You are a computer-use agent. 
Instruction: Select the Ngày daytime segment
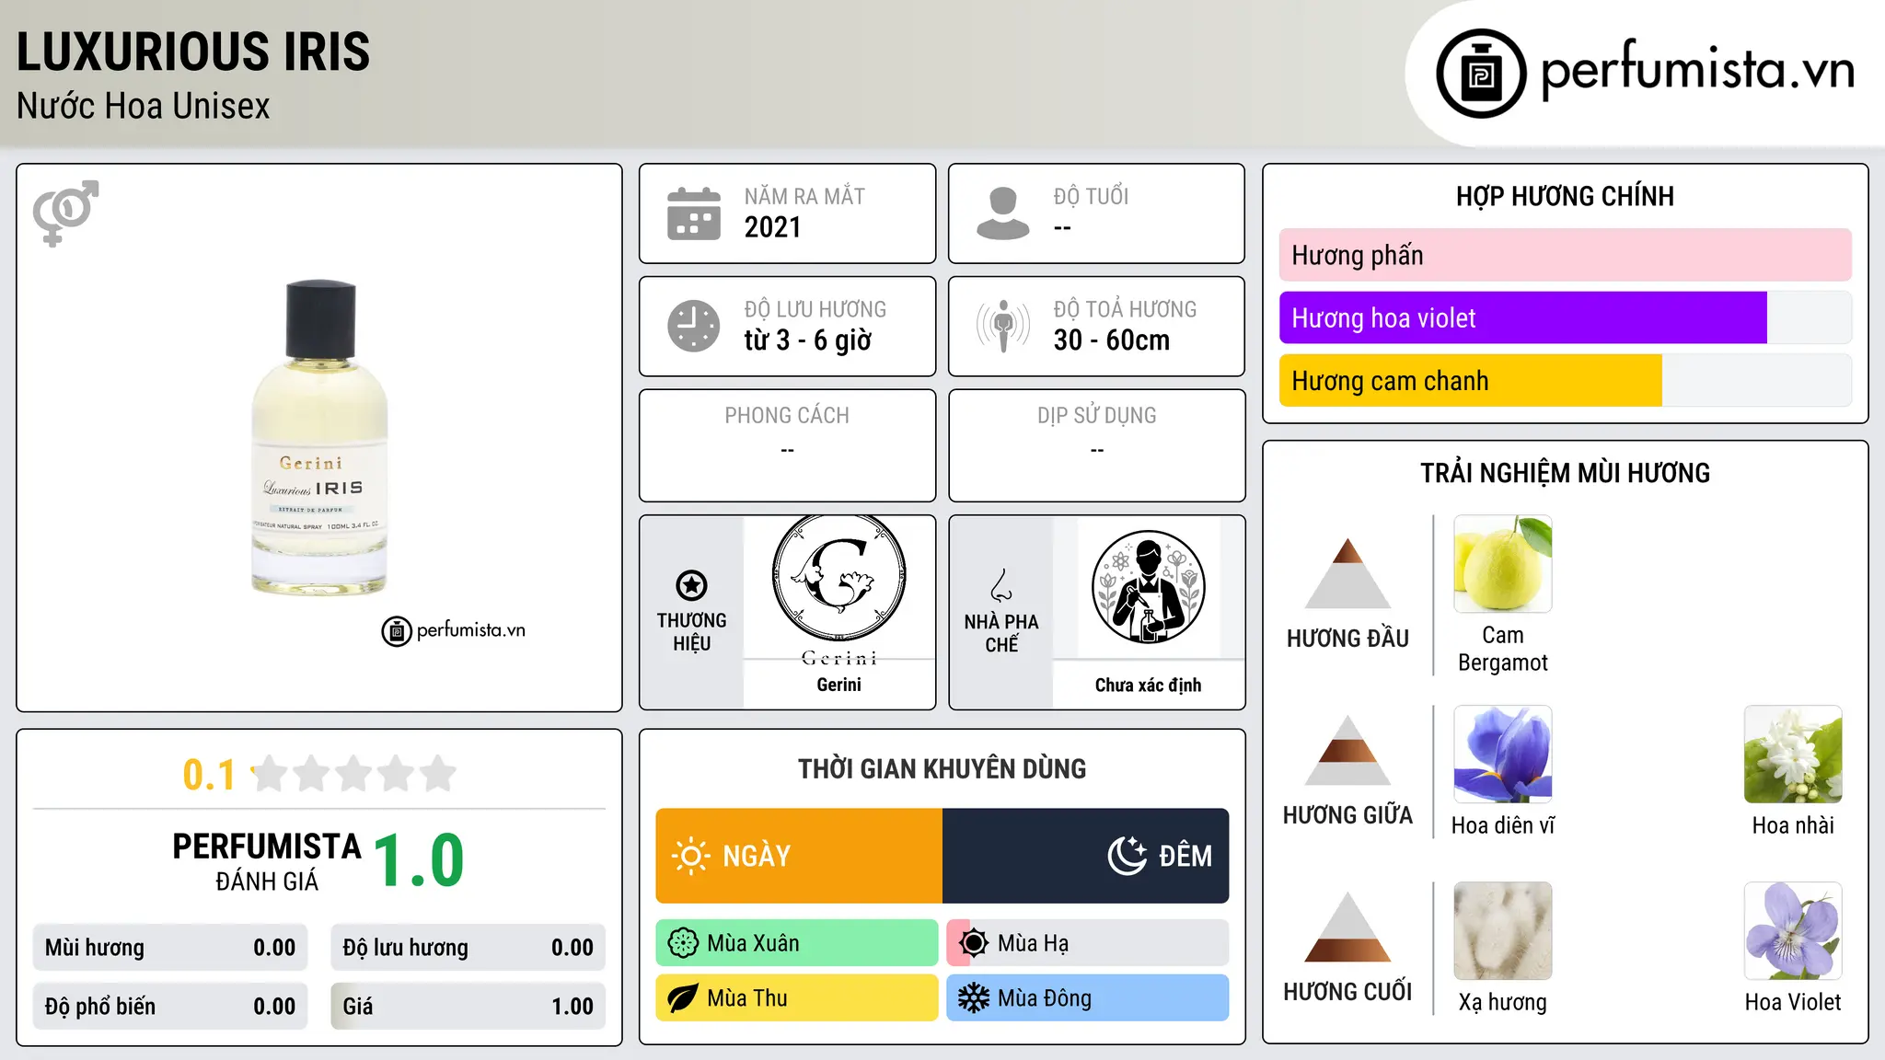tap(799, 856)
